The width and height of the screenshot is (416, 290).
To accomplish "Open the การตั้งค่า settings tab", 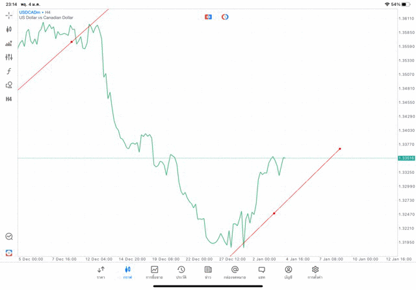I will click(315, 272).
